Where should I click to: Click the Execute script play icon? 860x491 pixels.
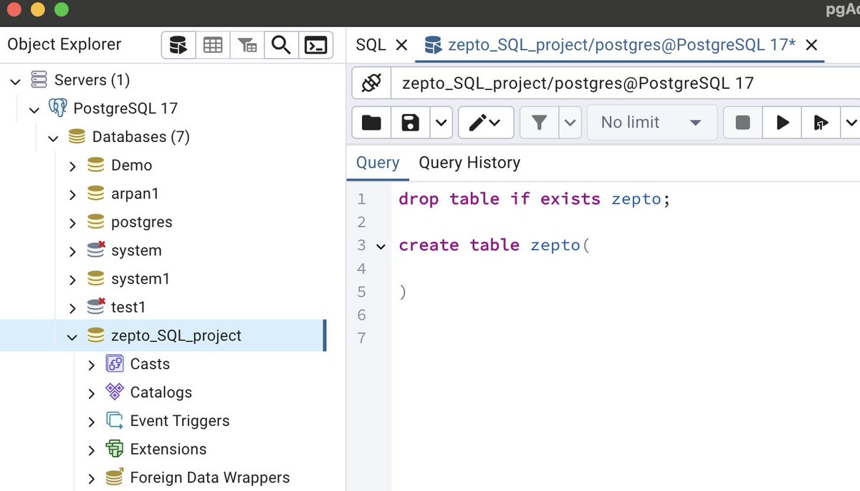coord(821,123)
